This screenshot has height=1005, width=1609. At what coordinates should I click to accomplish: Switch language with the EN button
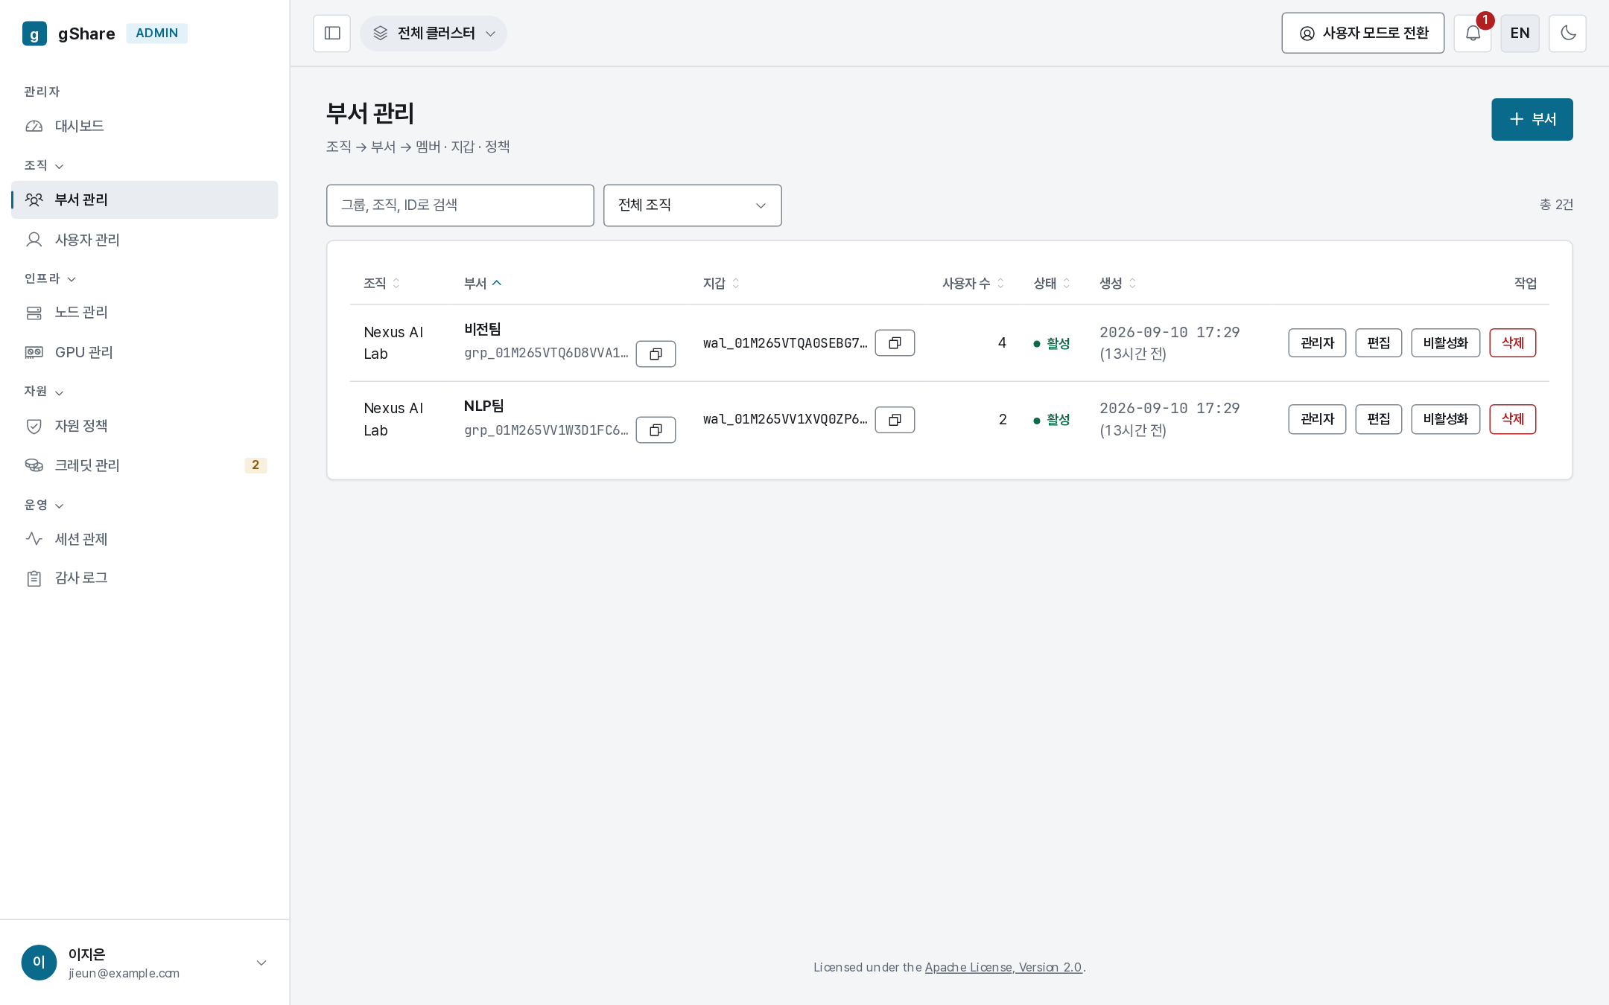tap(1520, 33)
